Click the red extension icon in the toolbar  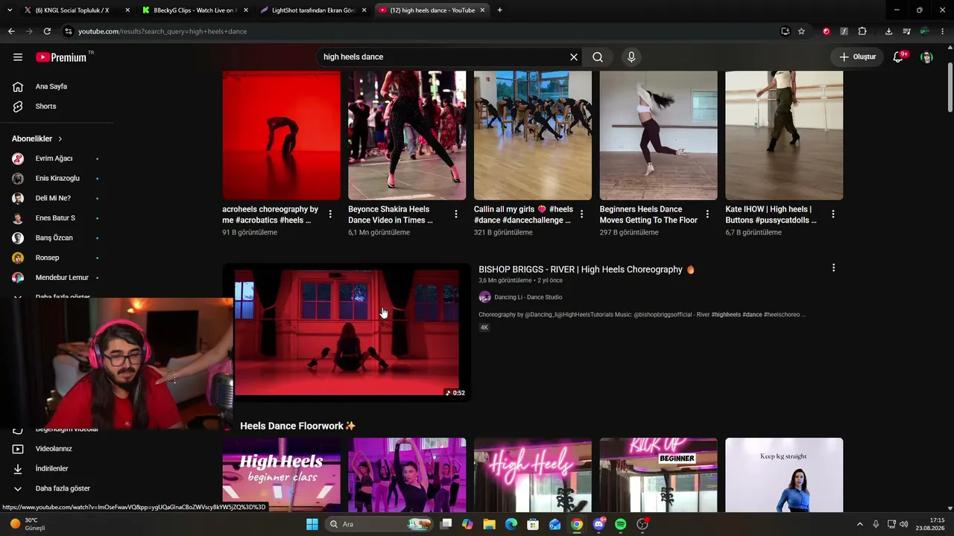pyautogui.click(x=826, y=31)
